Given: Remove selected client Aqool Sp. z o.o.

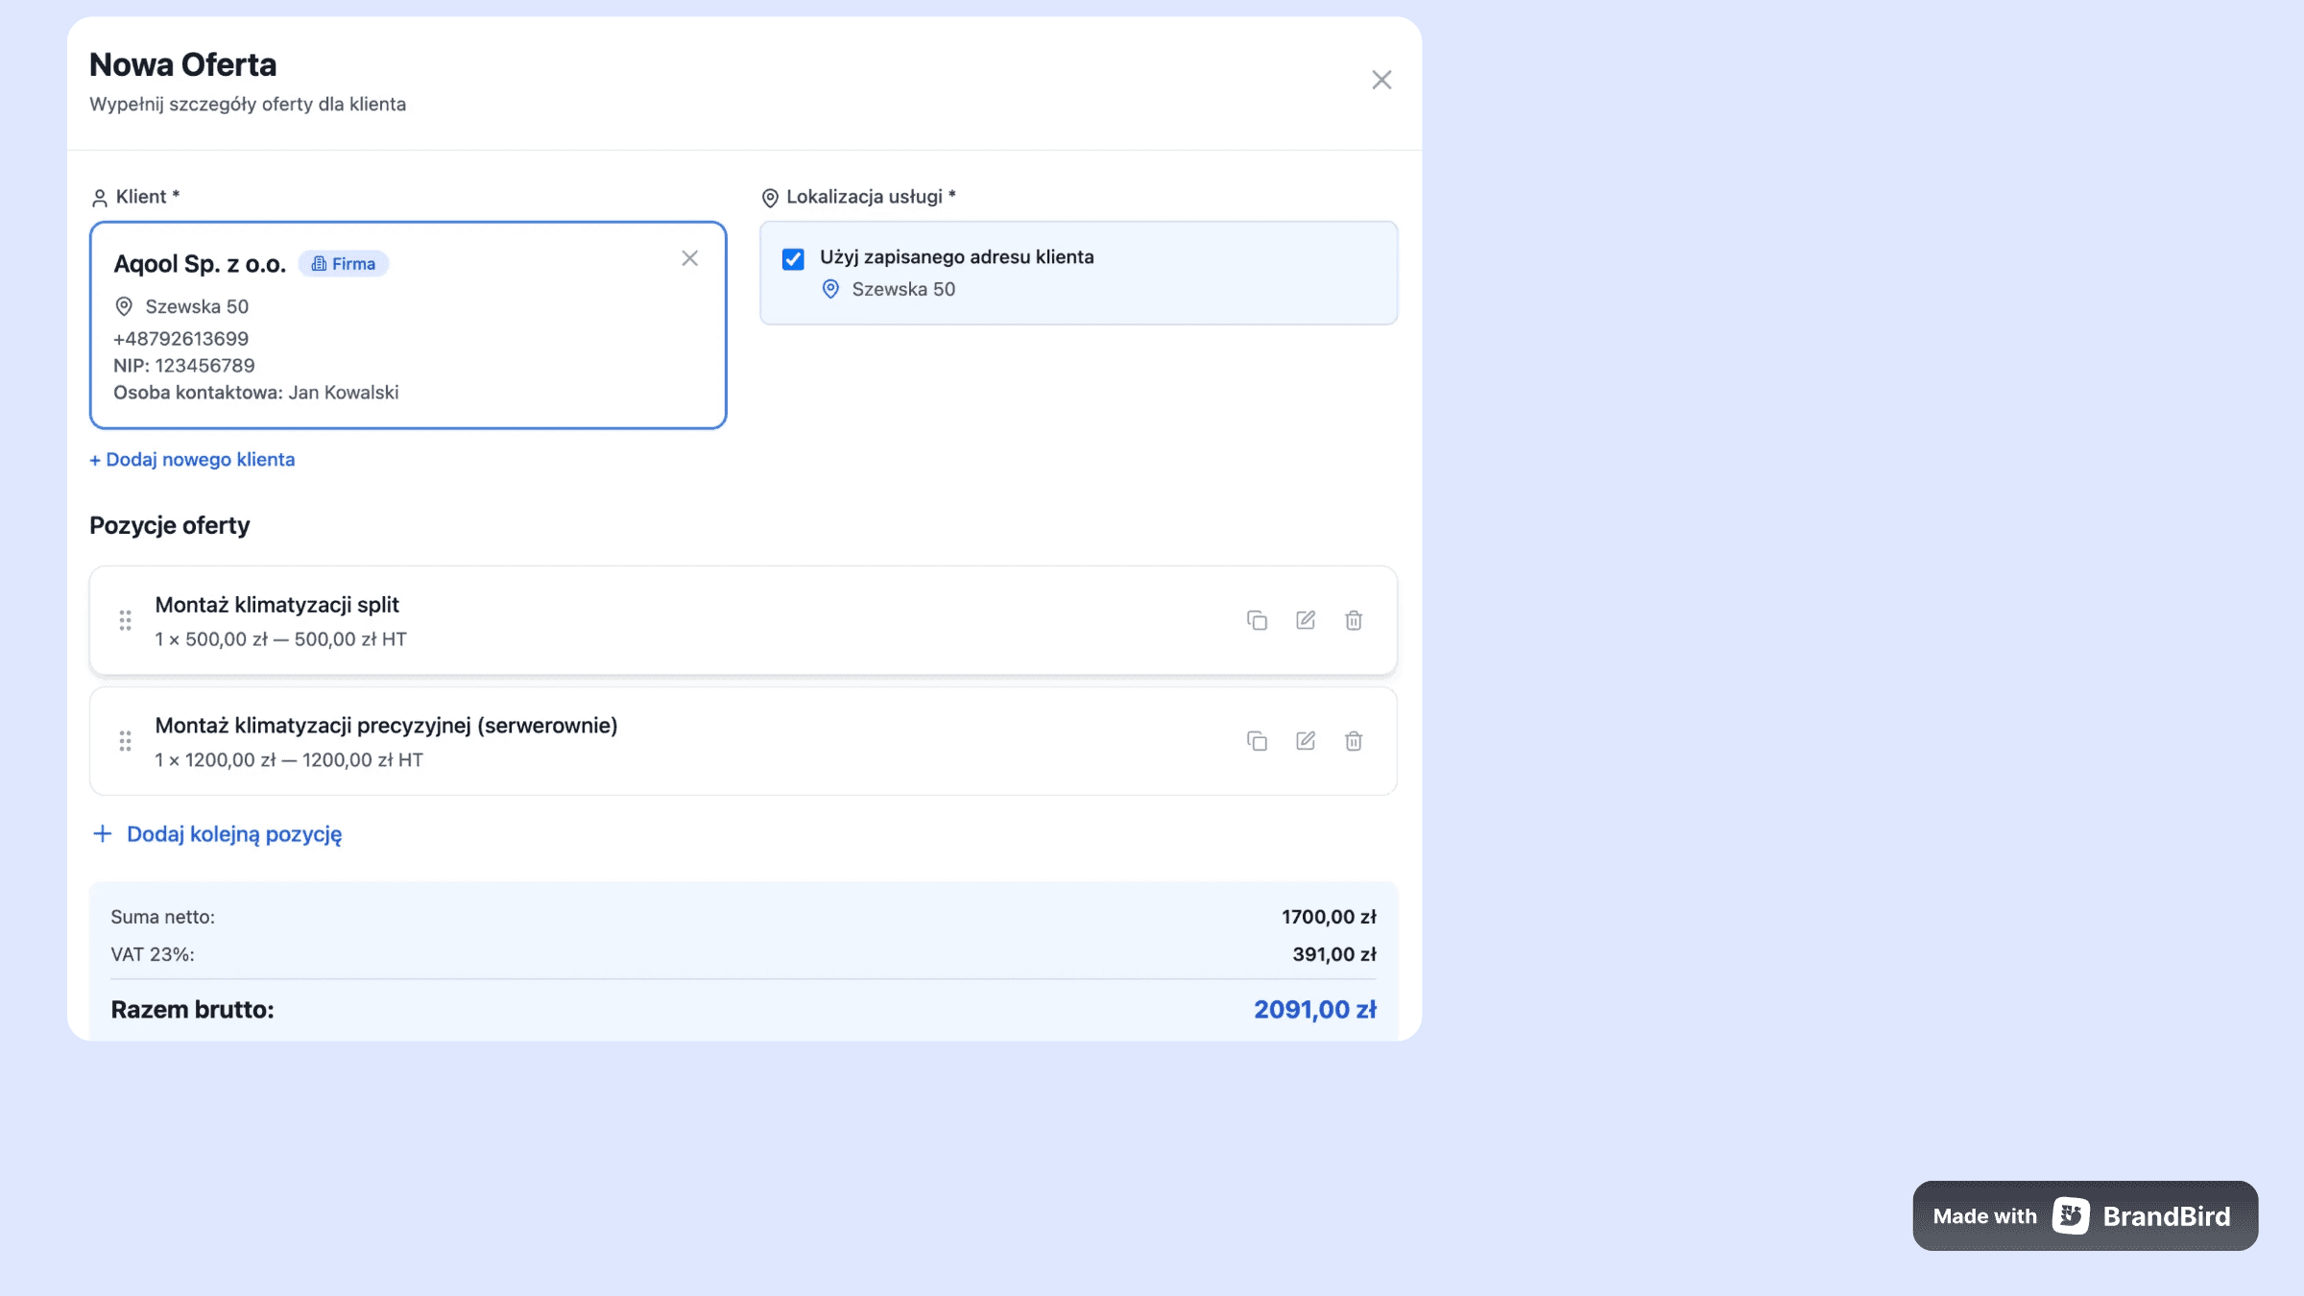Looking at the screenshot, I should [689, 258].
